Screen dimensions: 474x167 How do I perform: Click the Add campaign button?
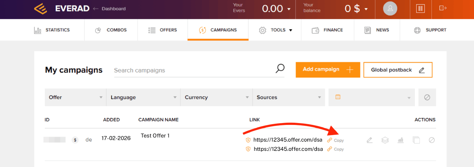pos(328,70)
